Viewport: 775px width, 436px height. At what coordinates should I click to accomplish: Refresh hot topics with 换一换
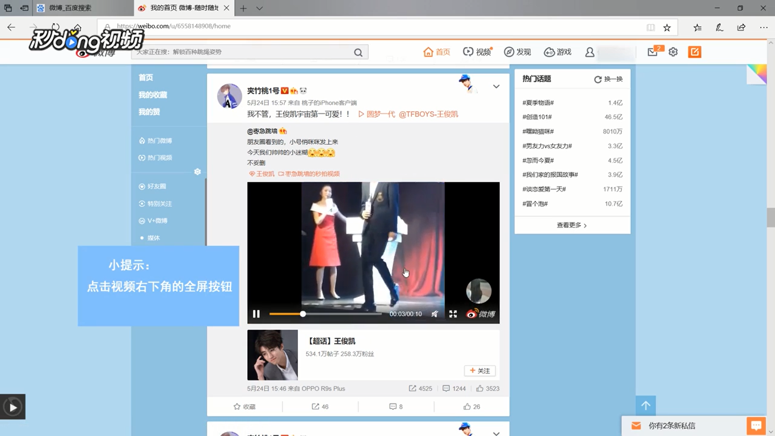coord(608,79)
